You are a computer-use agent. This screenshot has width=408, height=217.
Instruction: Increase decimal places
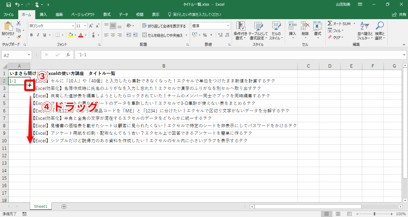click(220, 35)
